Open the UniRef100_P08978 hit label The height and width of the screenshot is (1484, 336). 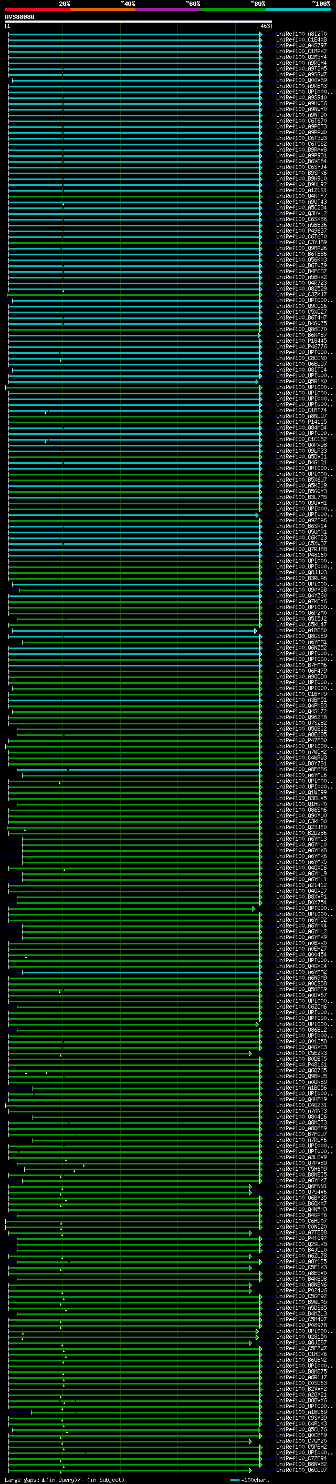[x=301, y=1326]
